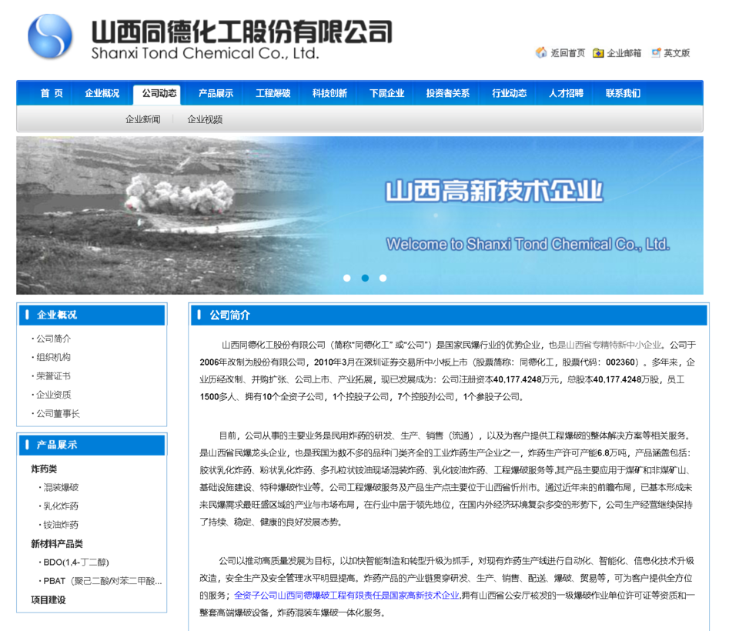Click the stock code 002360 text
This screenshot has width=739, height=631.
pyautogui.click(x=620, y=362)
